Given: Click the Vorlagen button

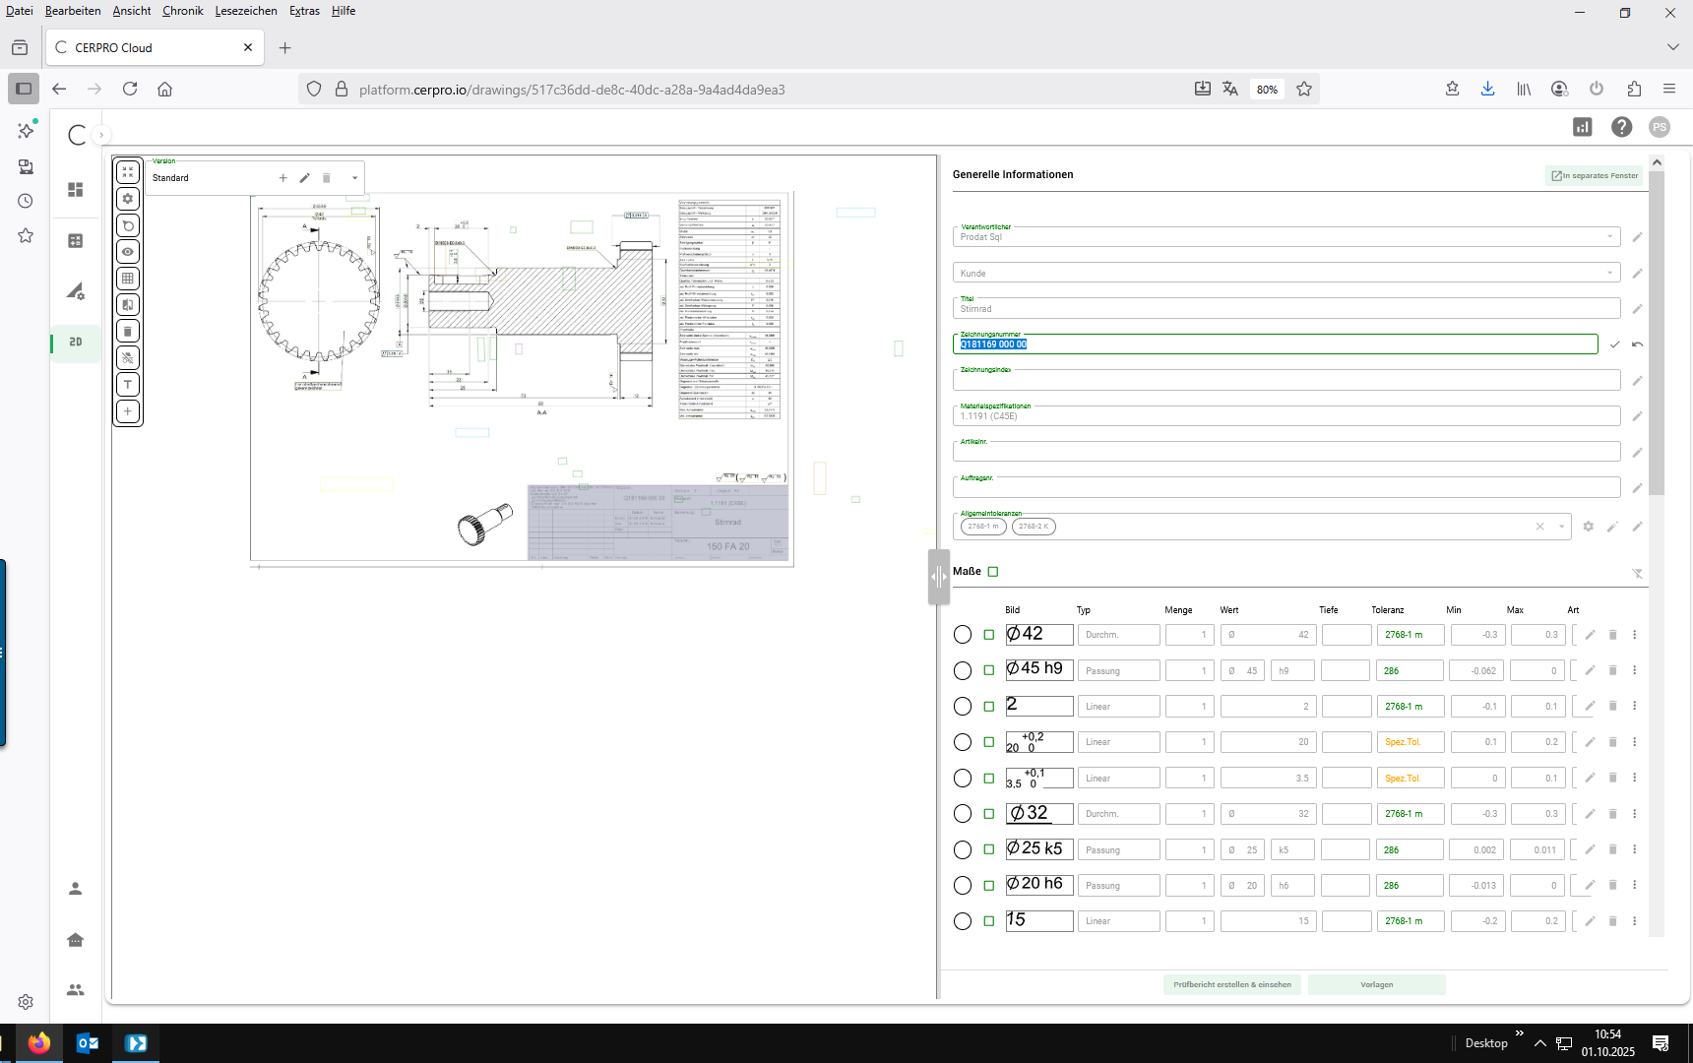Looking at the screenshot, I should [x=1376, y=984].
